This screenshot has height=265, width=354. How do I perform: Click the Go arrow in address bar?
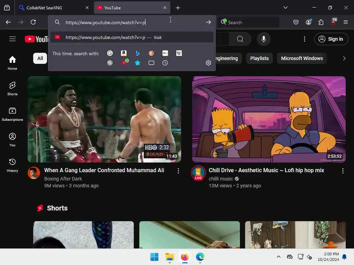tap(208, 22)
